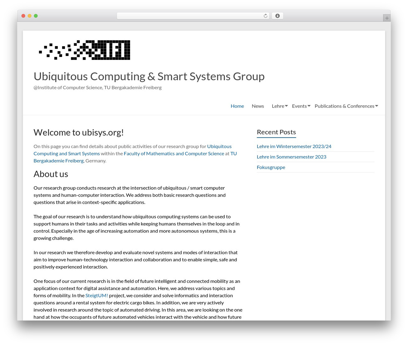Click the About us heading
The height and width of the screenshot is (345, 408).
tap(51, 174)
